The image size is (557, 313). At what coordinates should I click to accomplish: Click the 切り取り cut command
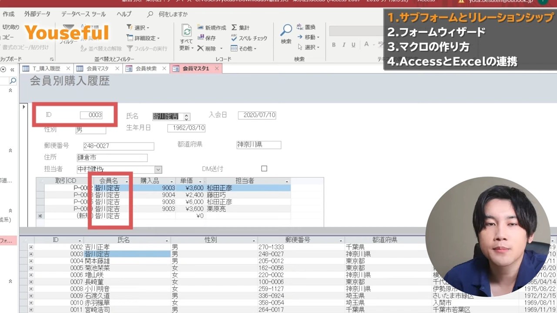[11, 27]
